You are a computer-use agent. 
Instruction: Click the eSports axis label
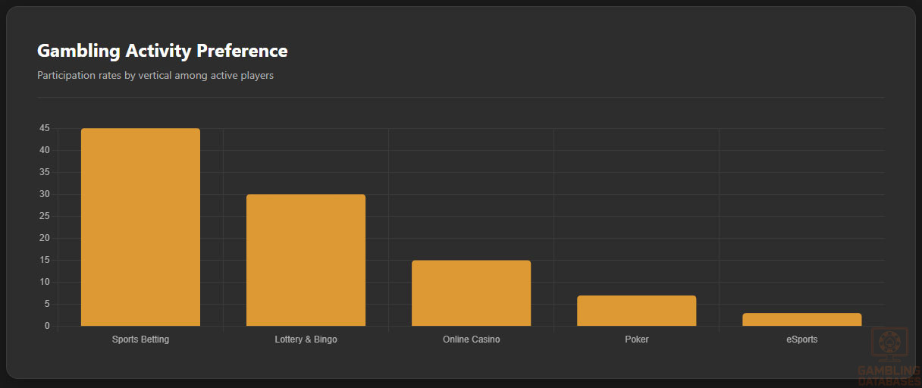pos(801,339)
